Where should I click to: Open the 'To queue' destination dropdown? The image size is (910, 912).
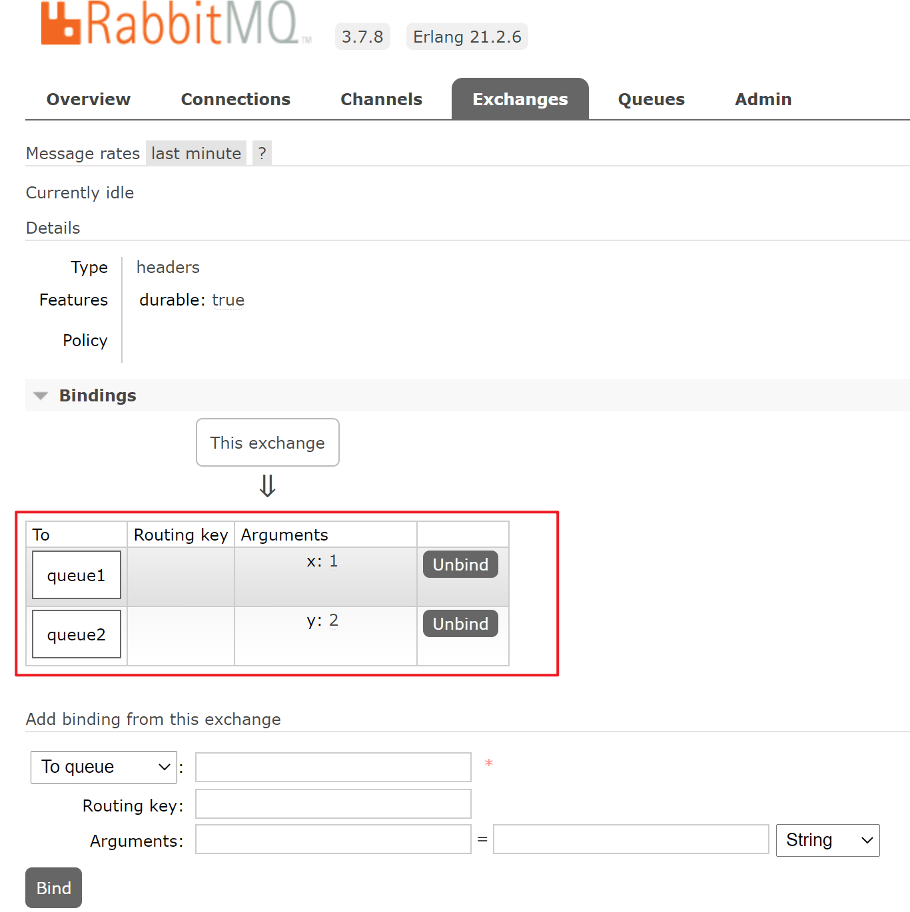pos(104,767)
